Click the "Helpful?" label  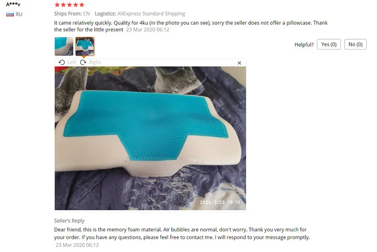304,44
